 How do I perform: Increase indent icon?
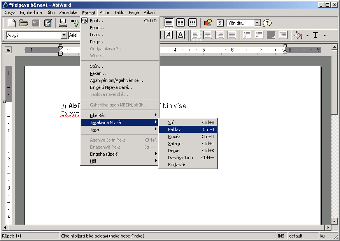[283, 35]
